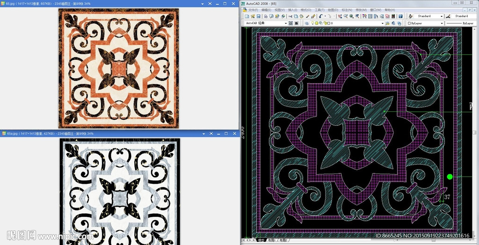Open the Sheet Set Manager icon

[x=382, y=16]
